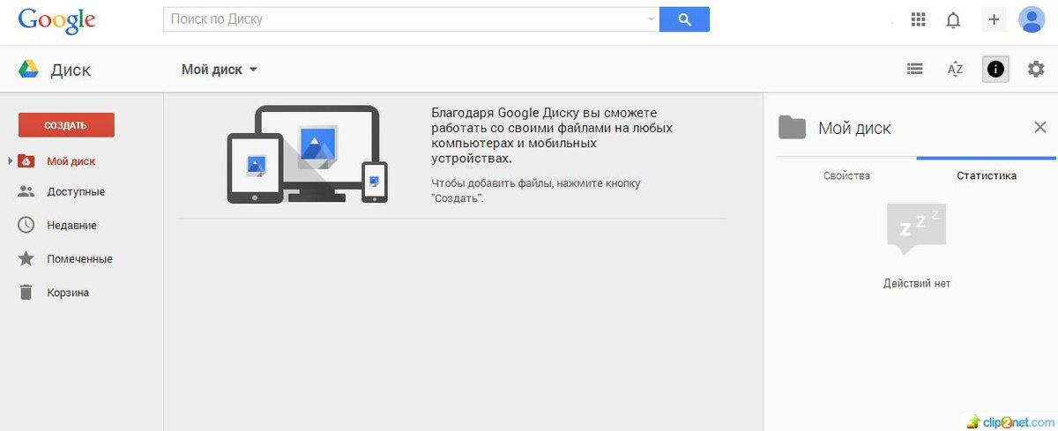Click the grey folder icon in details panel
This screenshot has height=431, width=1058.
(793, 128)
